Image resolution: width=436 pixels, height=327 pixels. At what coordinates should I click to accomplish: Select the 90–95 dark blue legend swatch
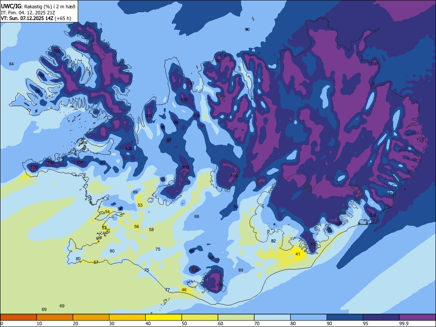tap(345, 317)
